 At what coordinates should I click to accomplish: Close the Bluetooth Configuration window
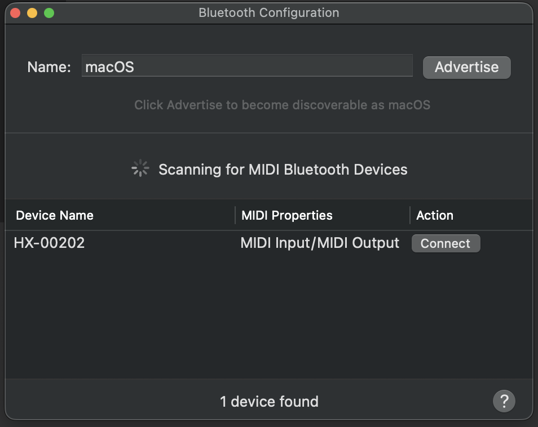(x=15, y=13)
